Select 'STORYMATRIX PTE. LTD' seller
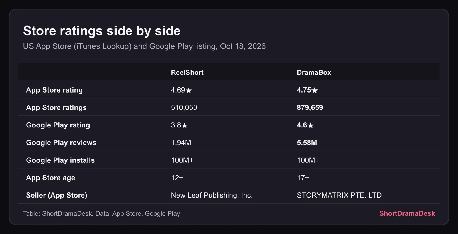Viewport: 458px width, 234px height. 339,195
